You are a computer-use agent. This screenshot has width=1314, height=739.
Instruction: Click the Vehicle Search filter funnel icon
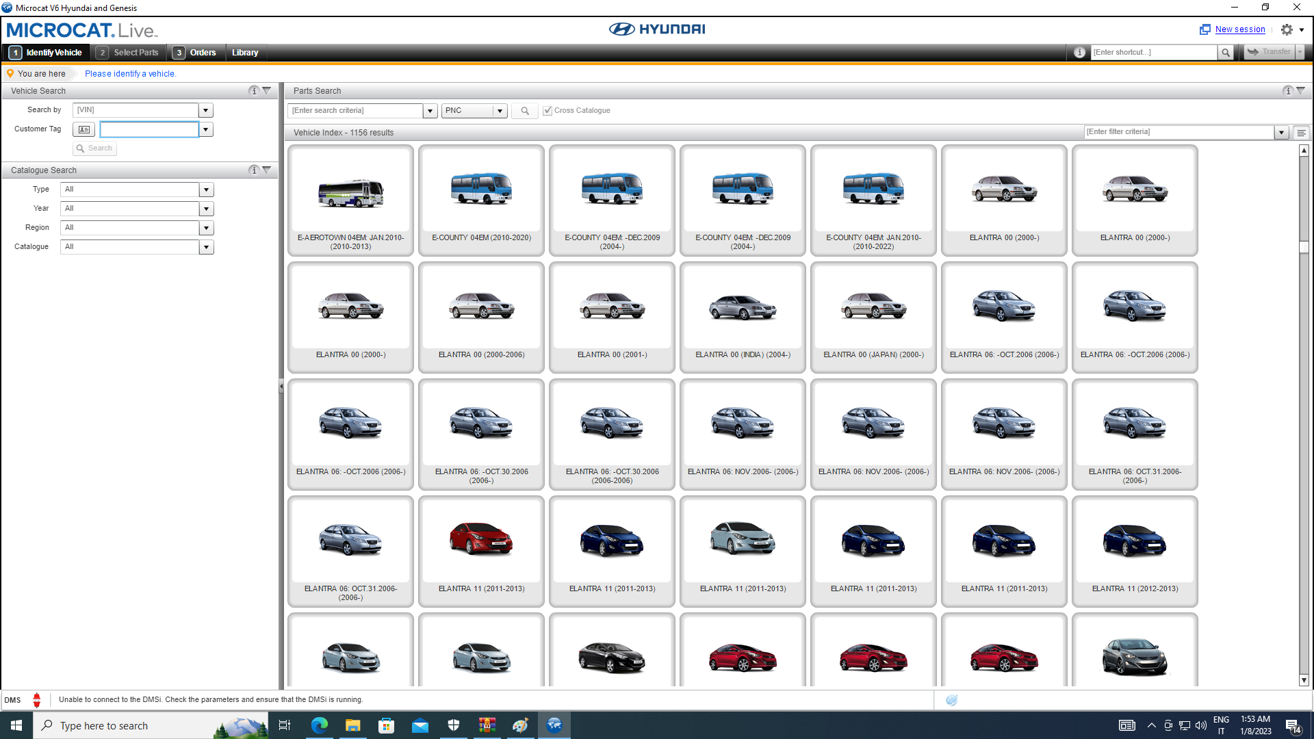point(267,91)
